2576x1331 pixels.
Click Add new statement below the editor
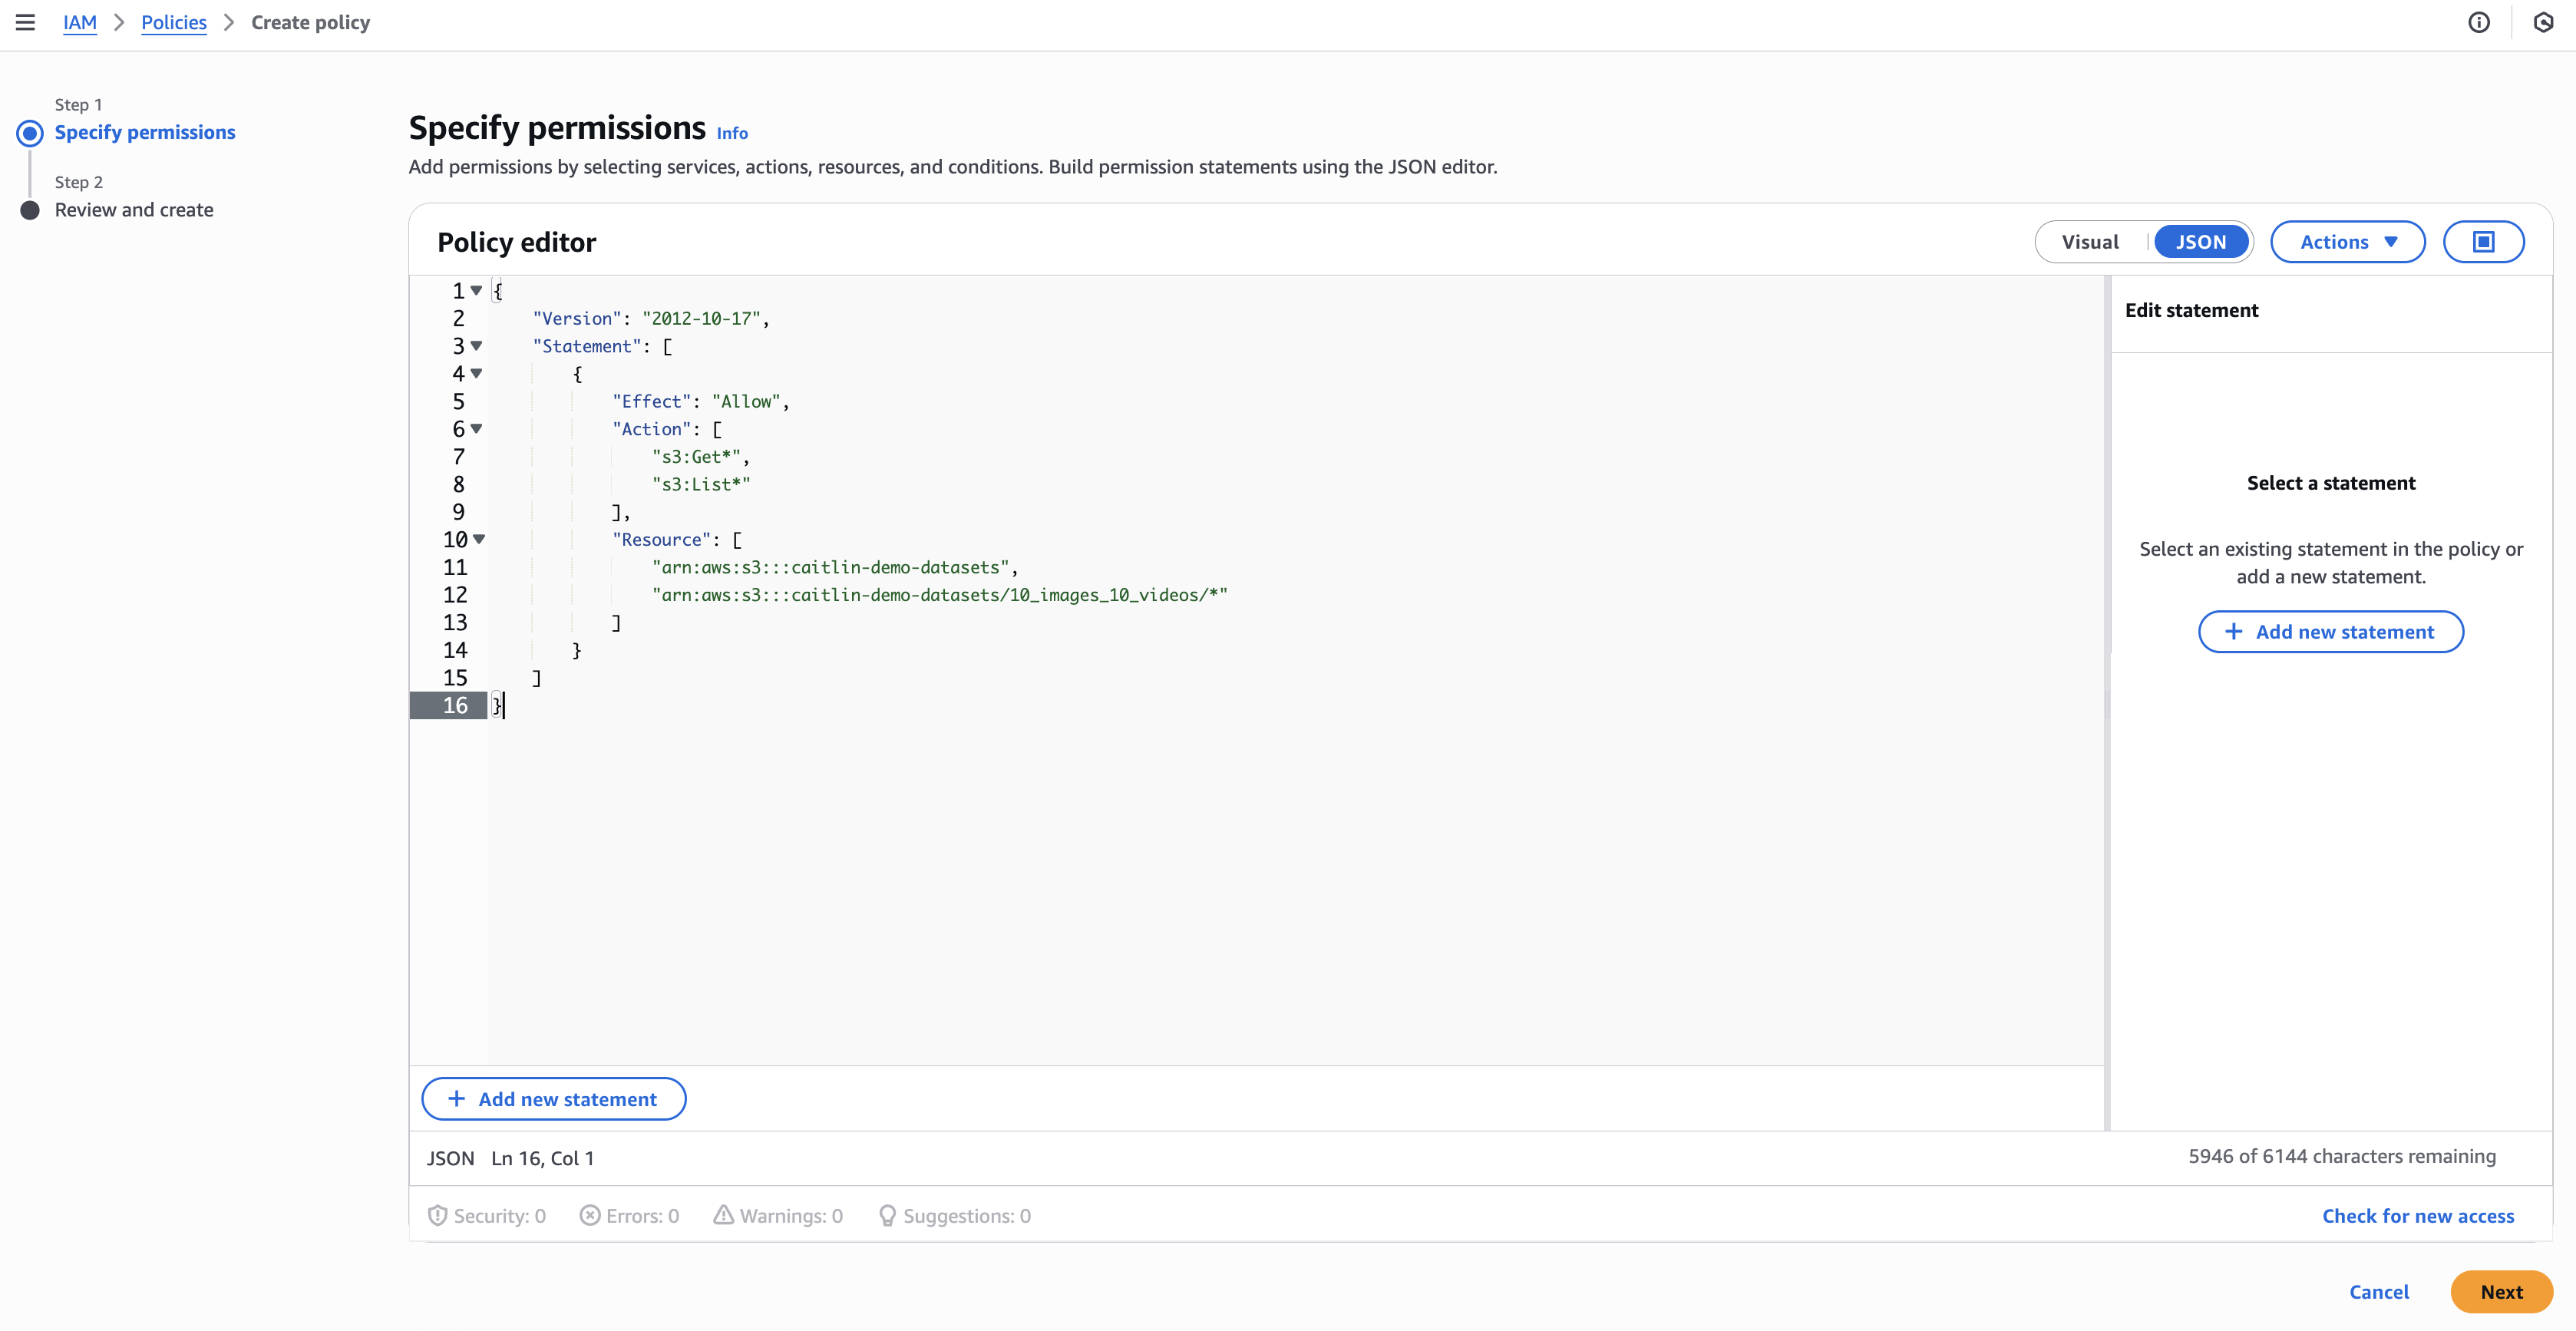[x=553, y=1099]
